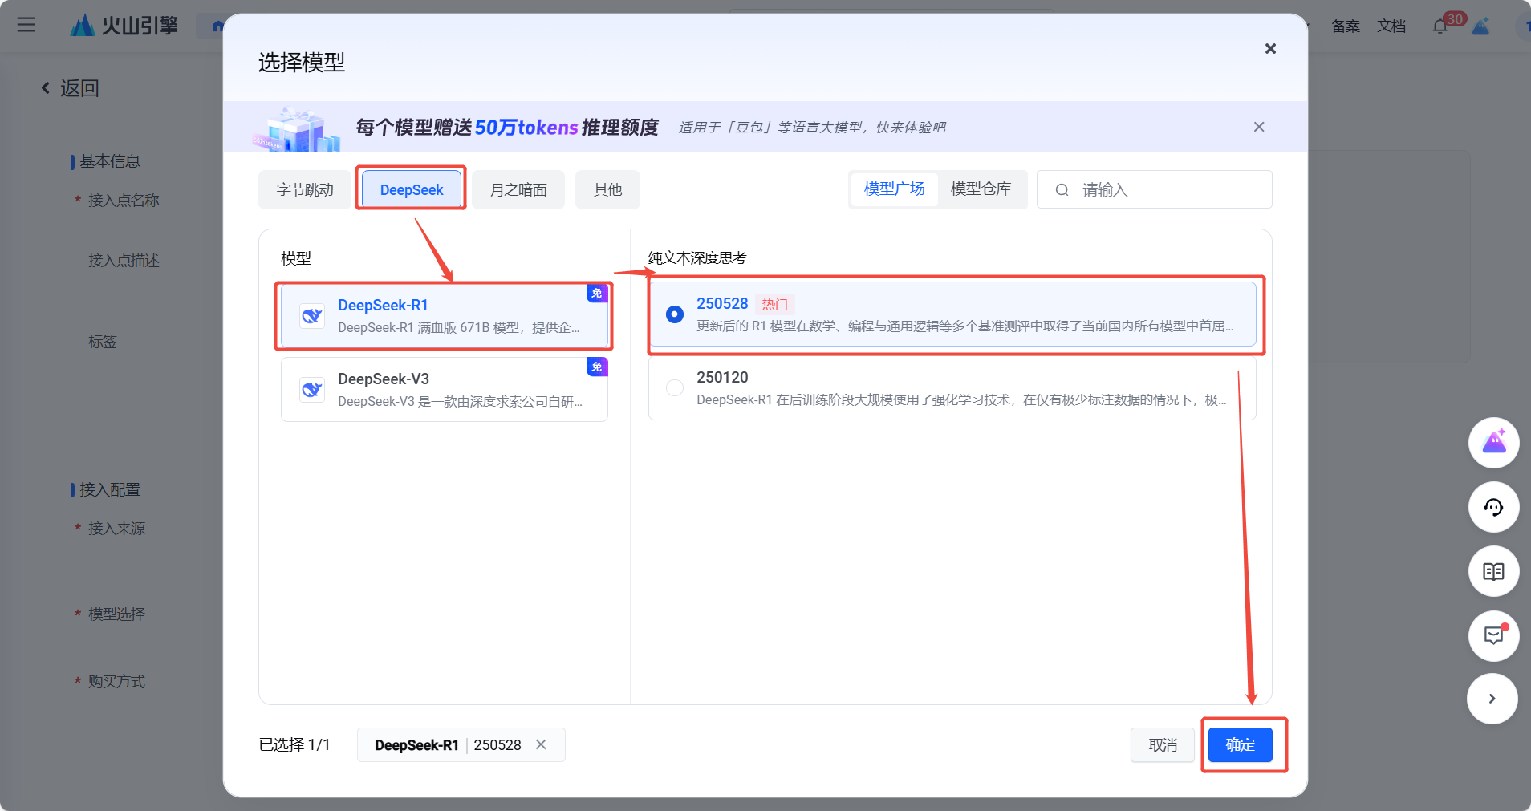Viewport: 1531px width, 811px height.
Task: Select the 其他 vendor tab
Action: click(x=607, y=190)
